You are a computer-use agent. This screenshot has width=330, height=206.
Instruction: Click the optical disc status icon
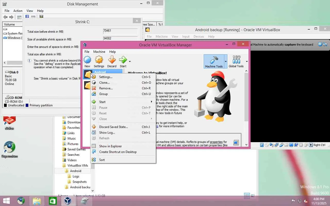(267, 145)
